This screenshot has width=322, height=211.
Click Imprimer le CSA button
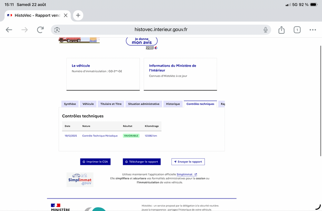[95, 162]
